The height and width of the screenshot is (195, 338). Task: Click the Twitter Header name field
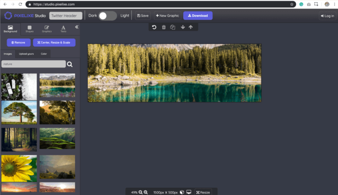pos(66,16)
